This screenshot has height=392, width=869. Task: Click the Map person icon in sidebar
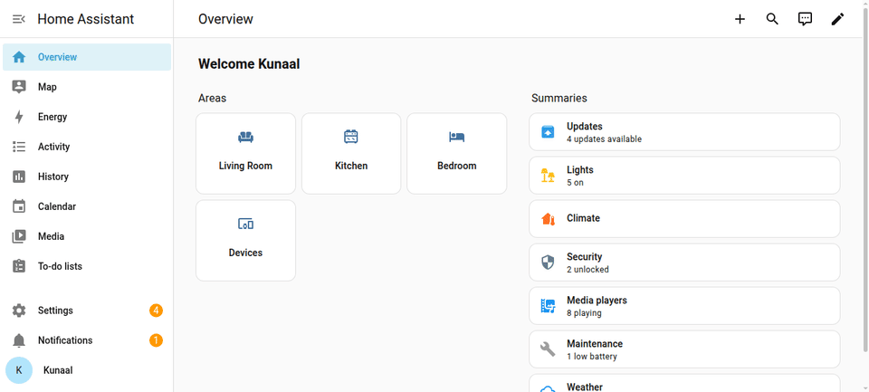19,87
